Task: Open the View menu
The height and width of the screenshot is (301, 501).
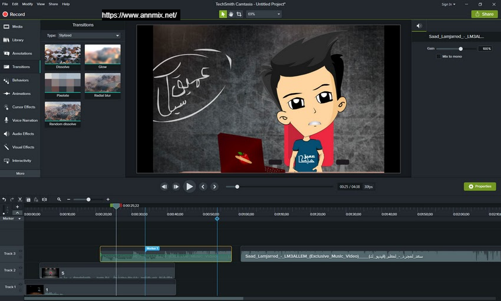Action: [41, 4]
